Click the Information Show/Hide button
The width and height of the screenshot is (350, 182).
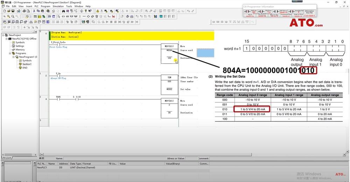[x=309, y=13]
